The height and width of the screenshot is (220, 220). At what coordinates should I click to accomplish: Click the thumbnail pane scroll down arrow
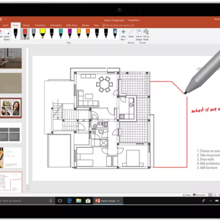coord(27,191)
